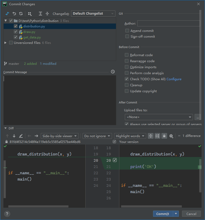Enable Rearrange code checkbox
This screenshot has height=220, width=205.
click(127, 61)
